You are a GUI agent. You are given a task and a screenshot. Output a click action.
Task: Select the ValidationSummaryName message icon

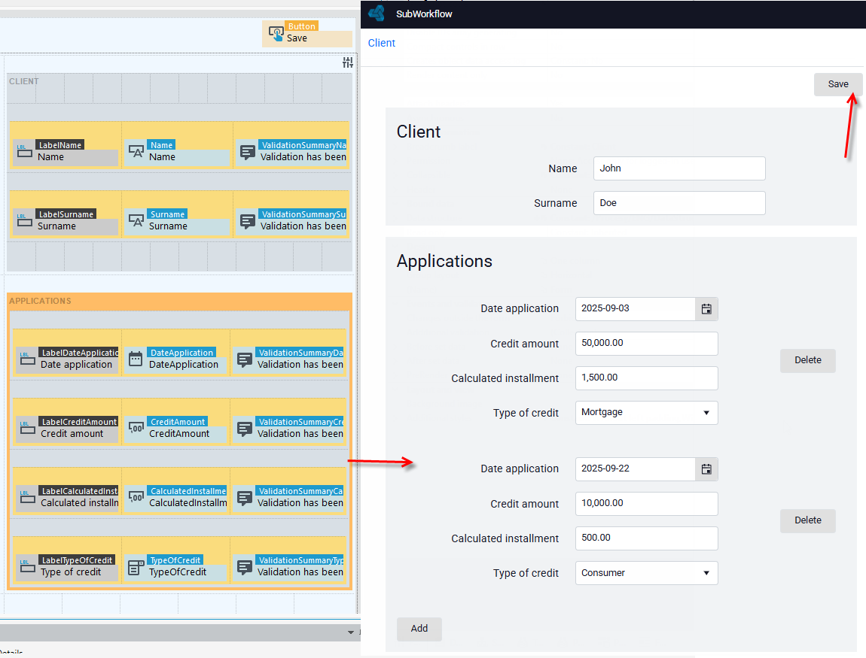[248, 152]
